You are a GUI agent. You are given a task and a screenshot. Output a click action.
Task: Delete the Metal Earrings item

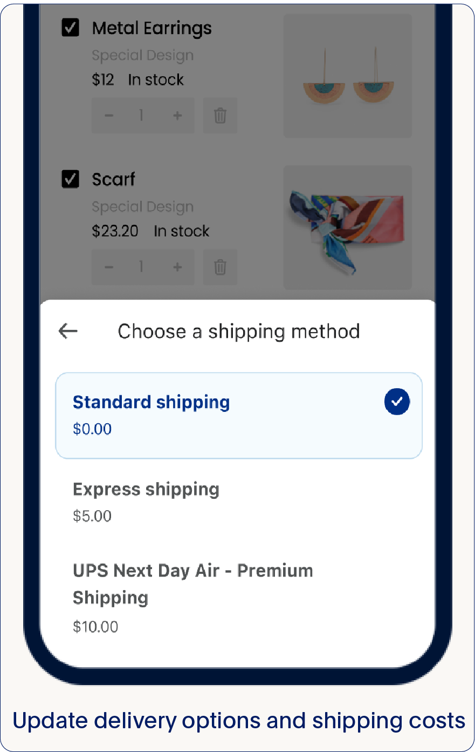coord(220,116)
